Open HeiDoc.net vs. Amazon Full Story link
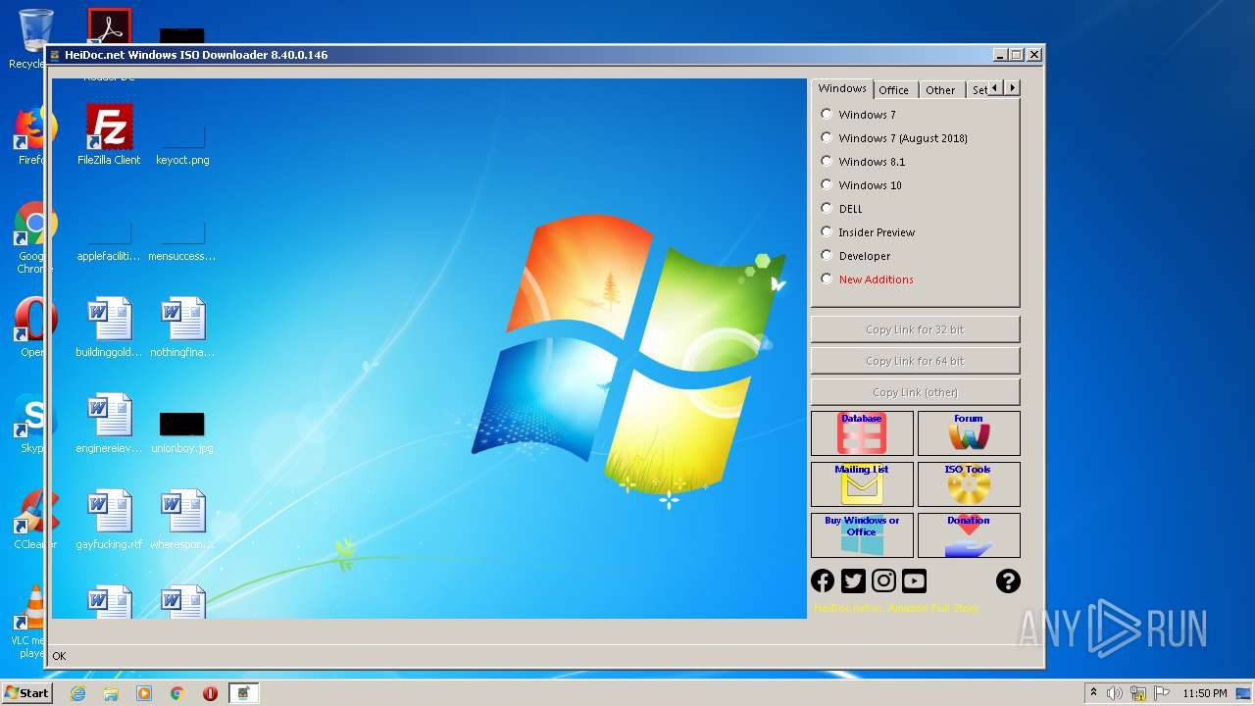The height and width of the screenshot is (706, 1255). [896, 608]
